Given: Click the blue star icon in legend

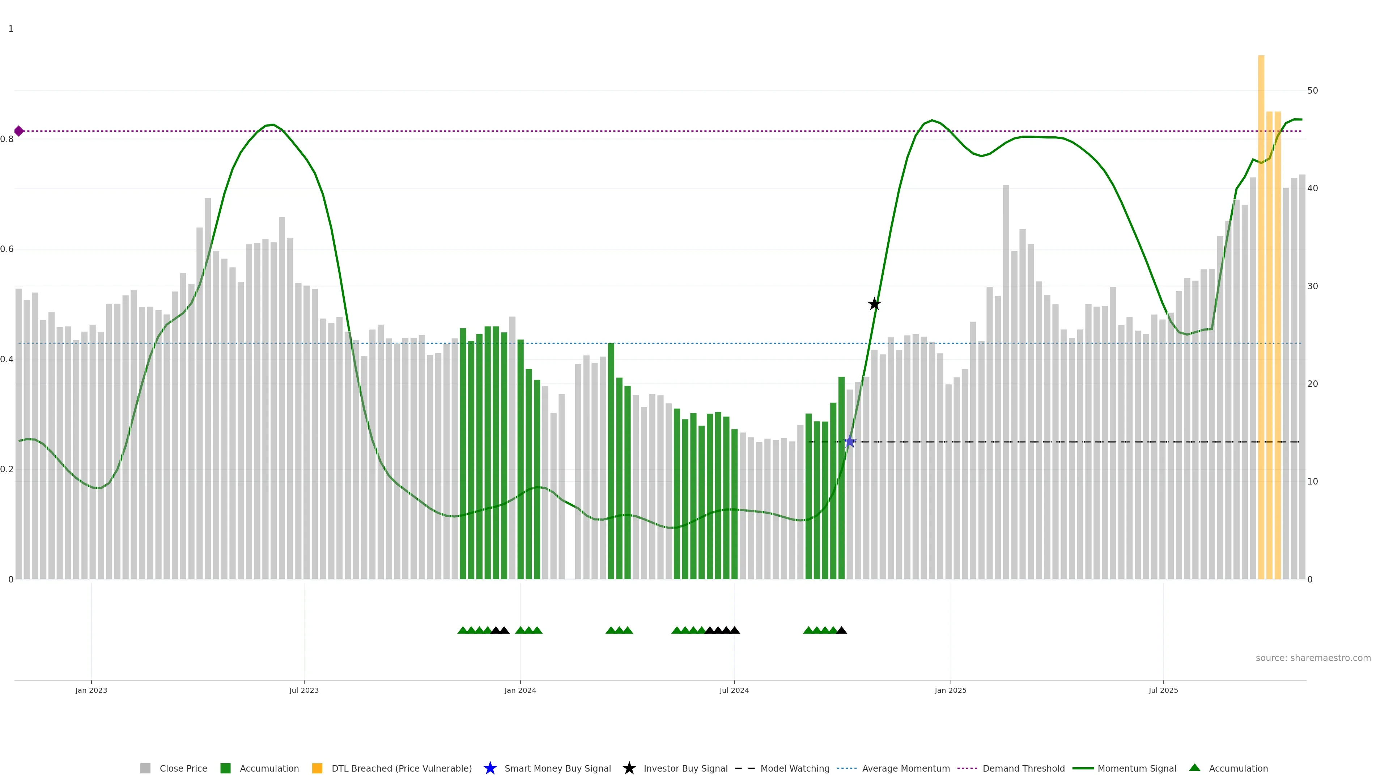Looking at the screenshot, I should click(490, 768).
